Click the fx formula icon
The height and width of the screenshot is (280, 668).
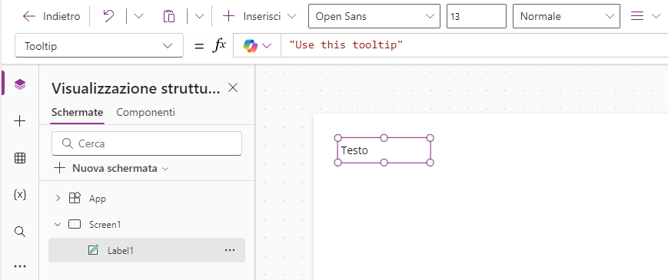coord(219,45)
